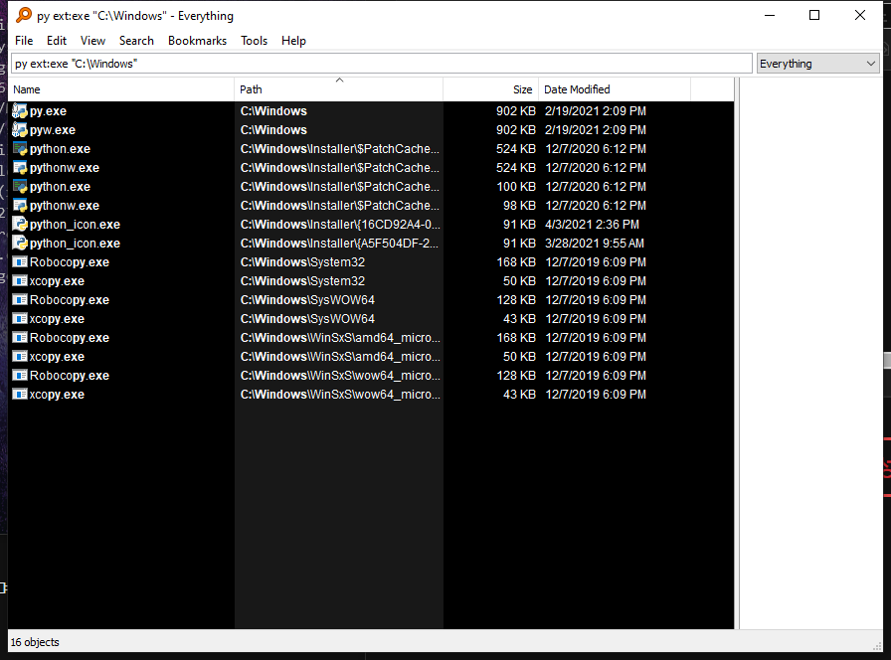
Task: Open the Edit menu
Action: (x=57, y=41)
